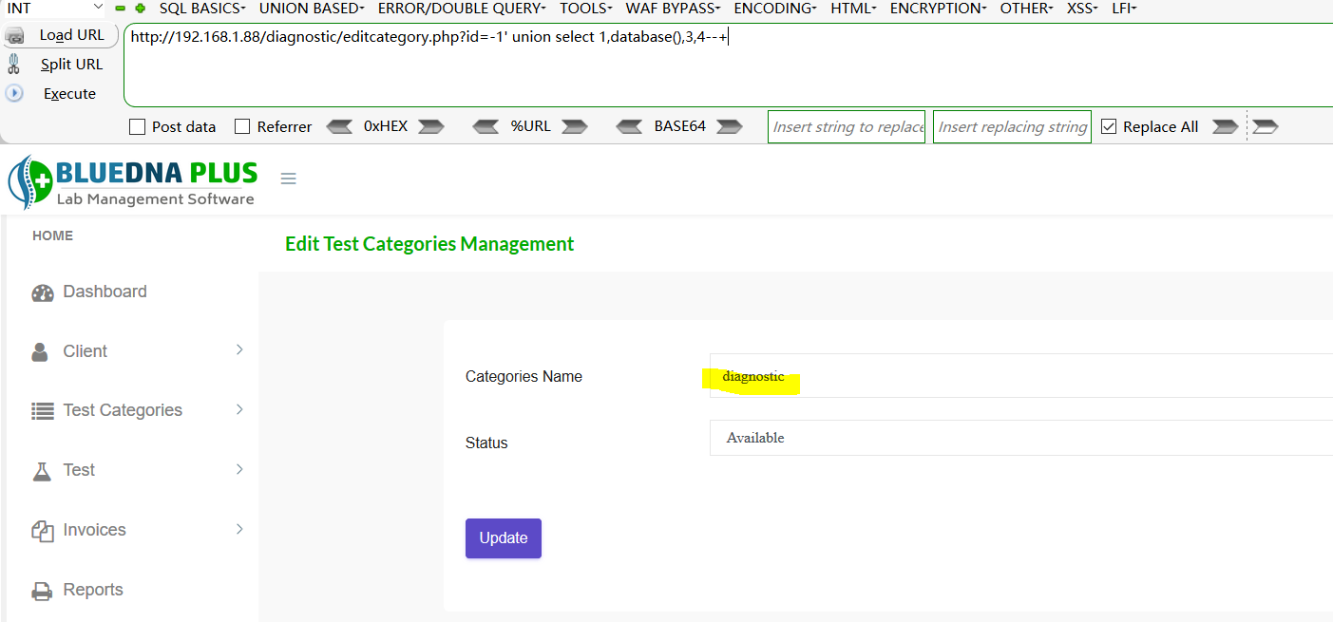Click the Invoices sidebar link
This screenshot has height=622, width=1333.
pyautogui.click(x=94, y=530)
